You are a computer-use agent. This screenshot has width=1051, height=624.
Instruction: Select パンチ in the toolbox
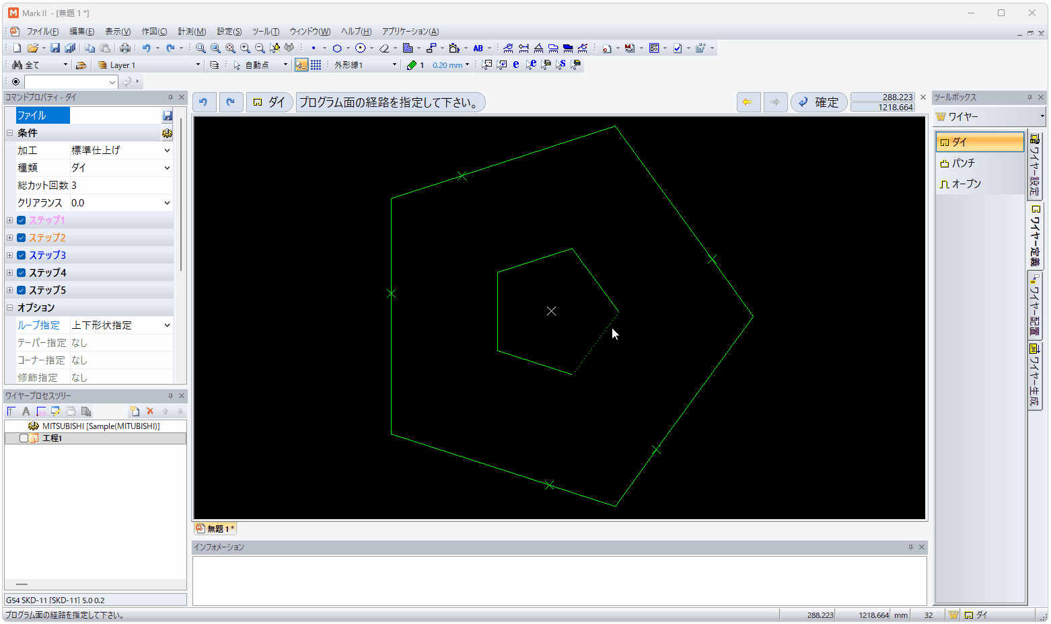963,163
